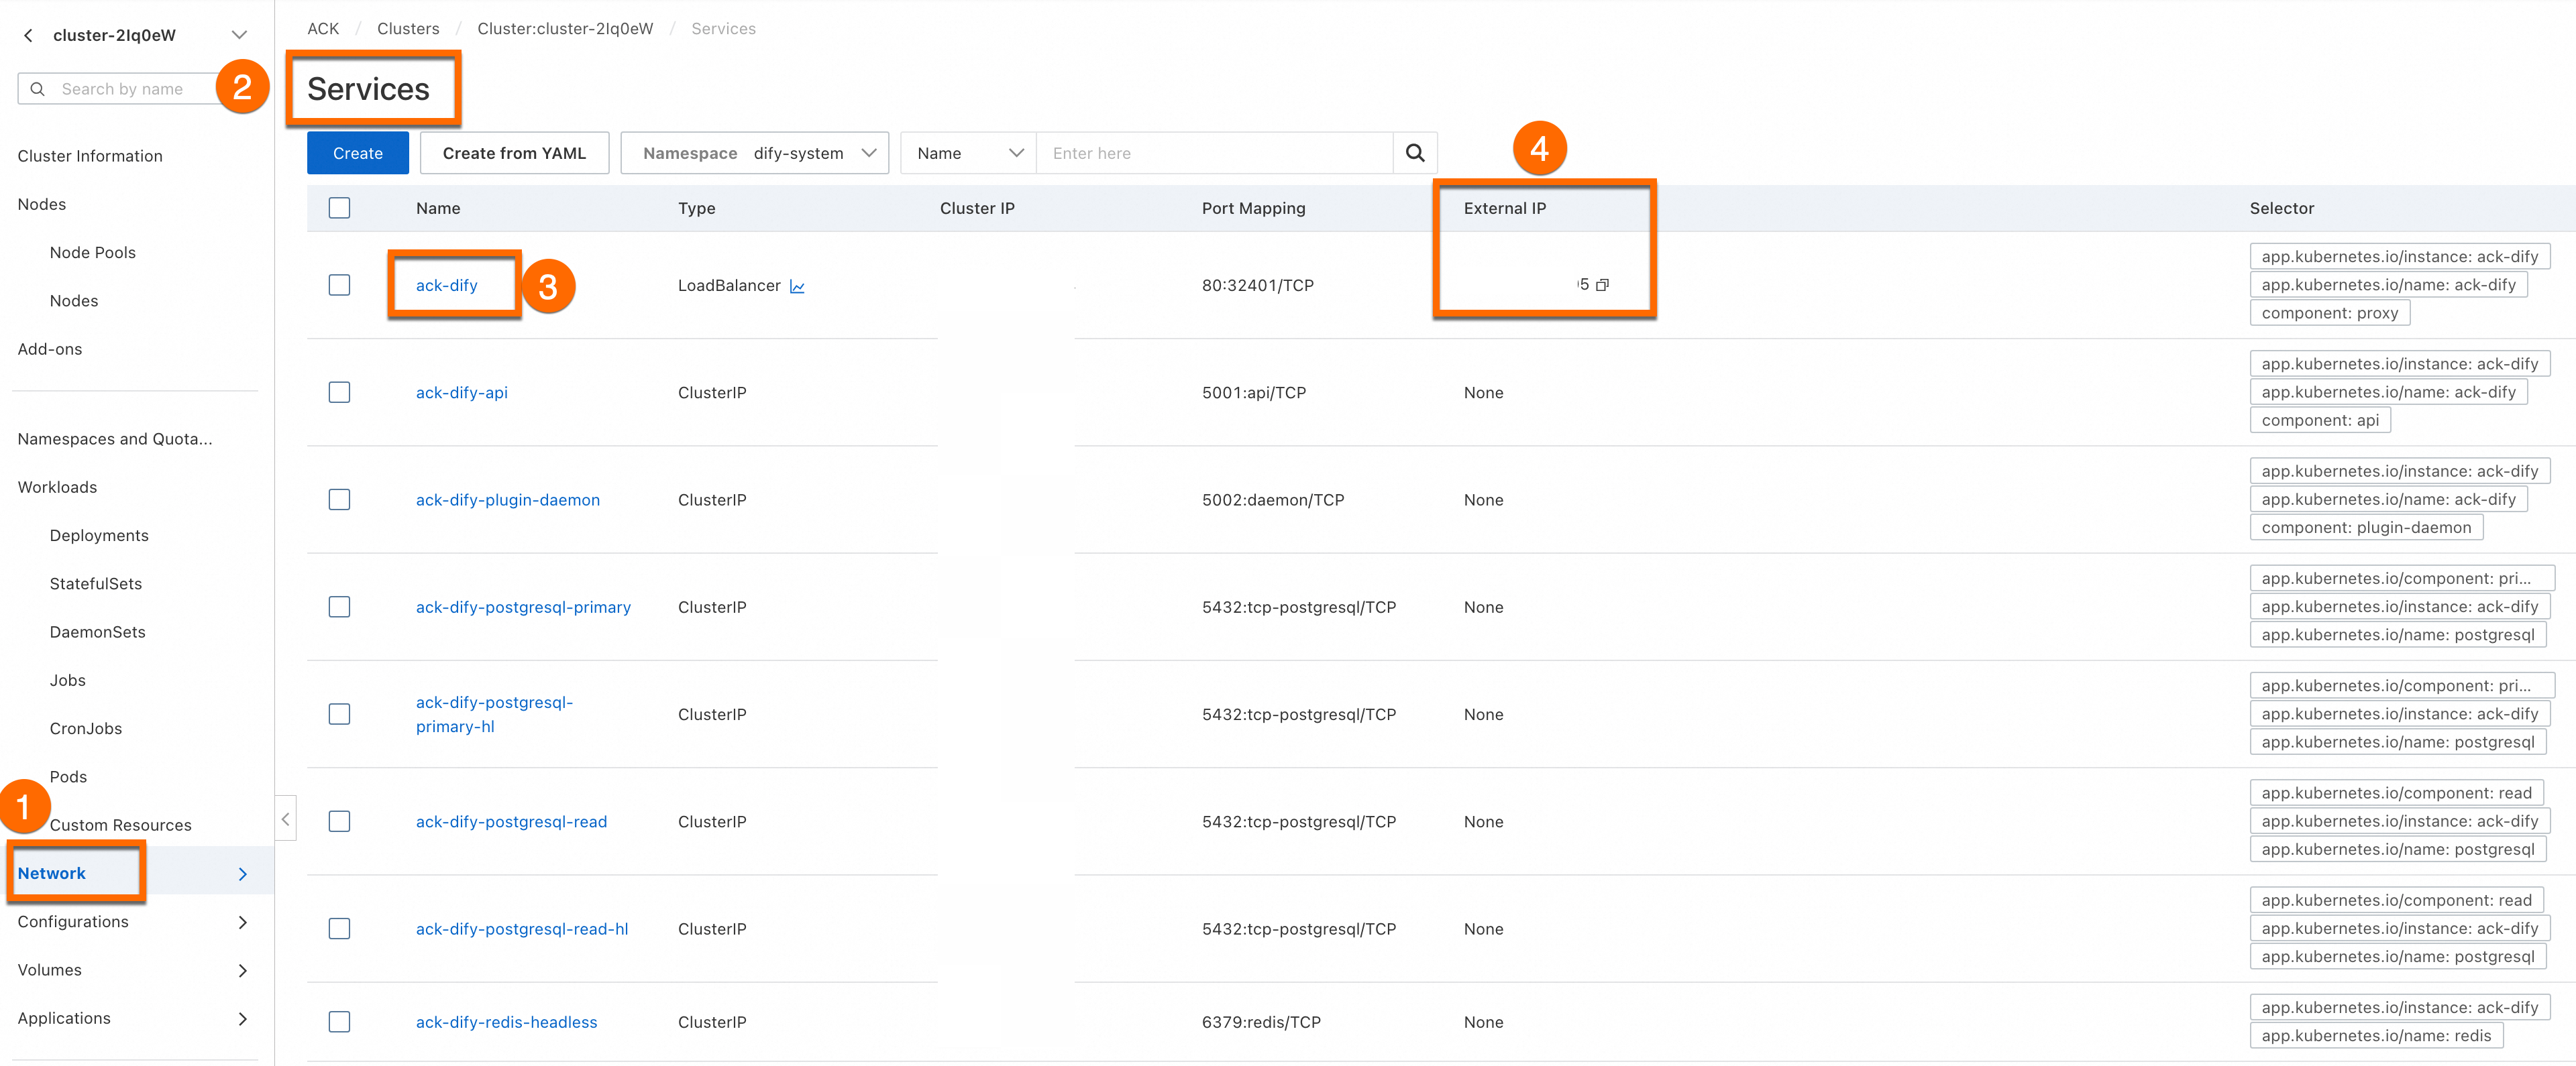Select all services with header checkbox
The height and width of the screenshot is (1066, 2576).
click(339, 208)
